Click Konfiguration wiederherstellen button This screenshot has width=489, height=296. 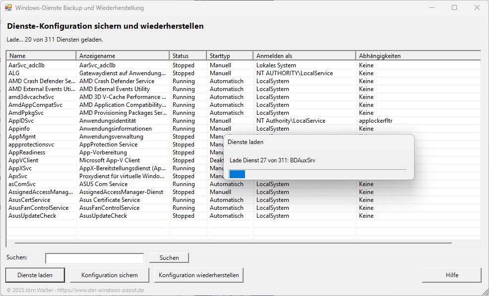click(x=198, y=275)
